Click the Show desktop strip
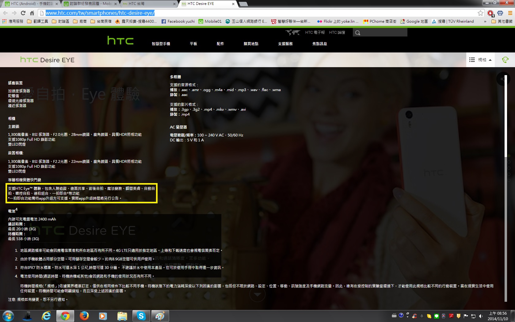 513,316
